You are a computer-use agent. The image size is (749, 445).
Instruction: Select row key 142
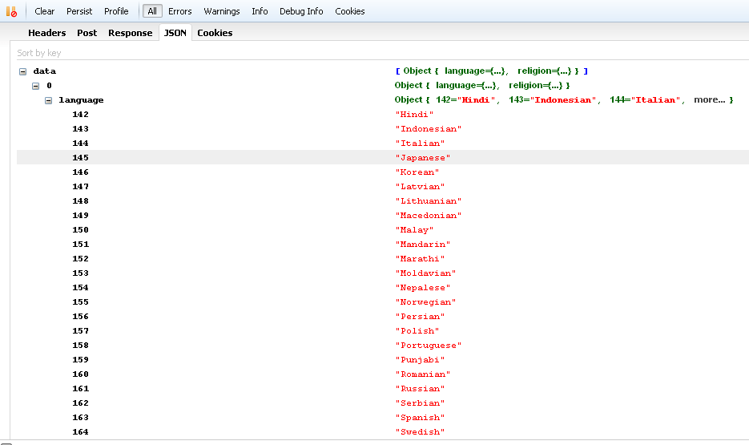pos(80,114)
